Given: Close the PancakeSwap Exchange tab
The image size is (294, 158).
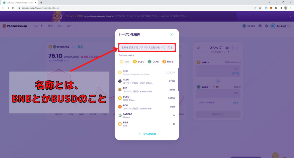Looking at the screenshot, I should 35,3.
